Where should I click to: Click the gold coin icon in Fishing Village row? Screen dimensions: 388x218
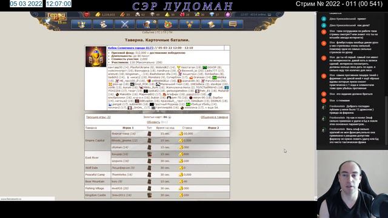point(181,188)
